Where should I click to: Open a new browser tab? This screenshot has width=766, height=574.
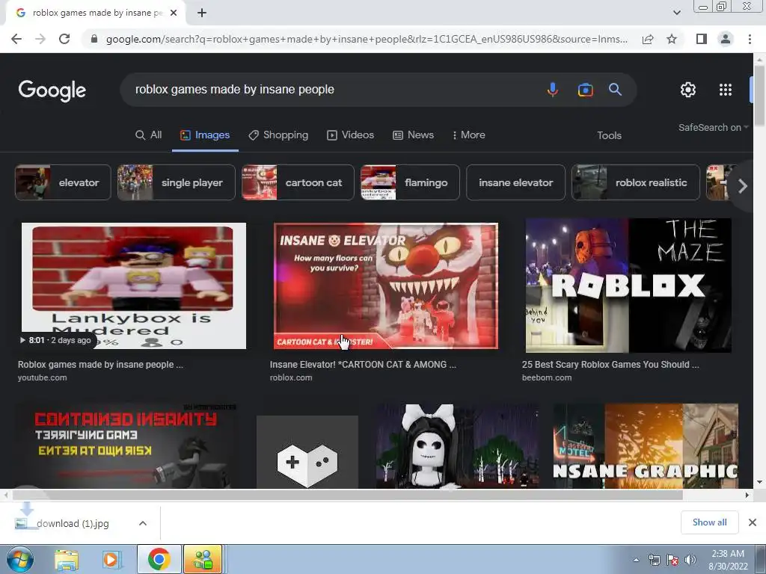(202, 13)
